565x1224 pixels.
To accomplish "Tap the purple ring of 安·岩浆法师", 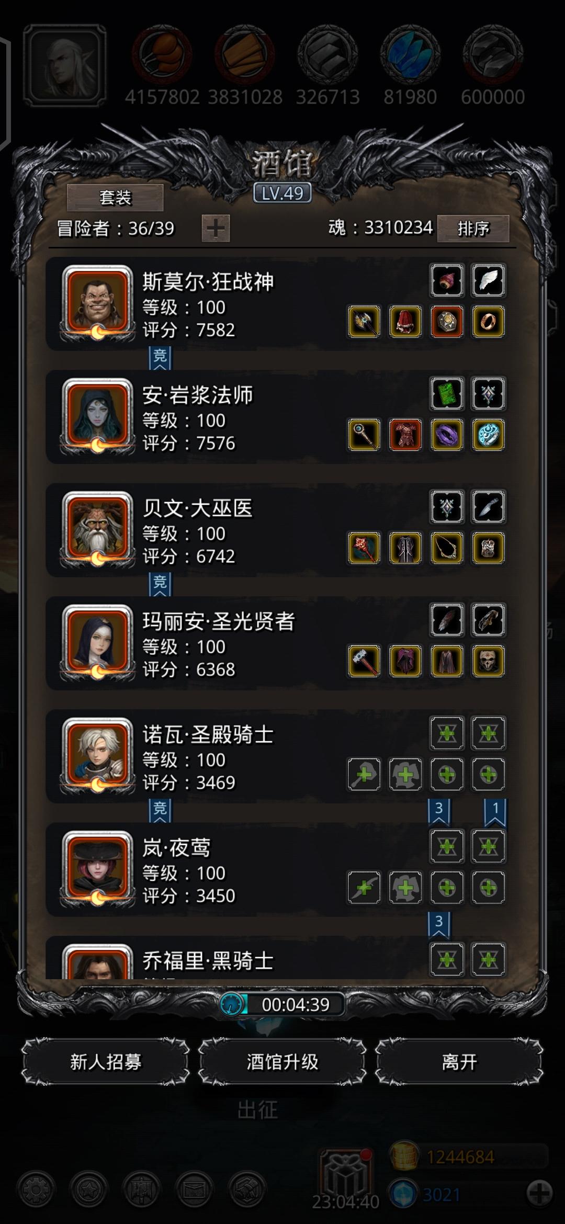I will 447,435.
